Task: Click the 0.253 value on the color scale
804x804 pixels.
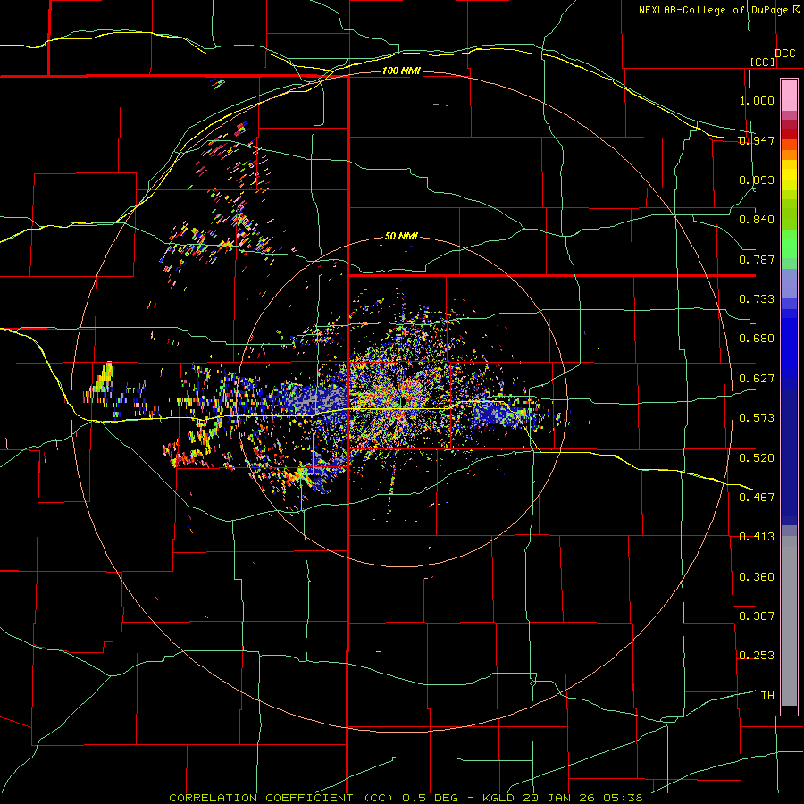Action: click(757, 656)
